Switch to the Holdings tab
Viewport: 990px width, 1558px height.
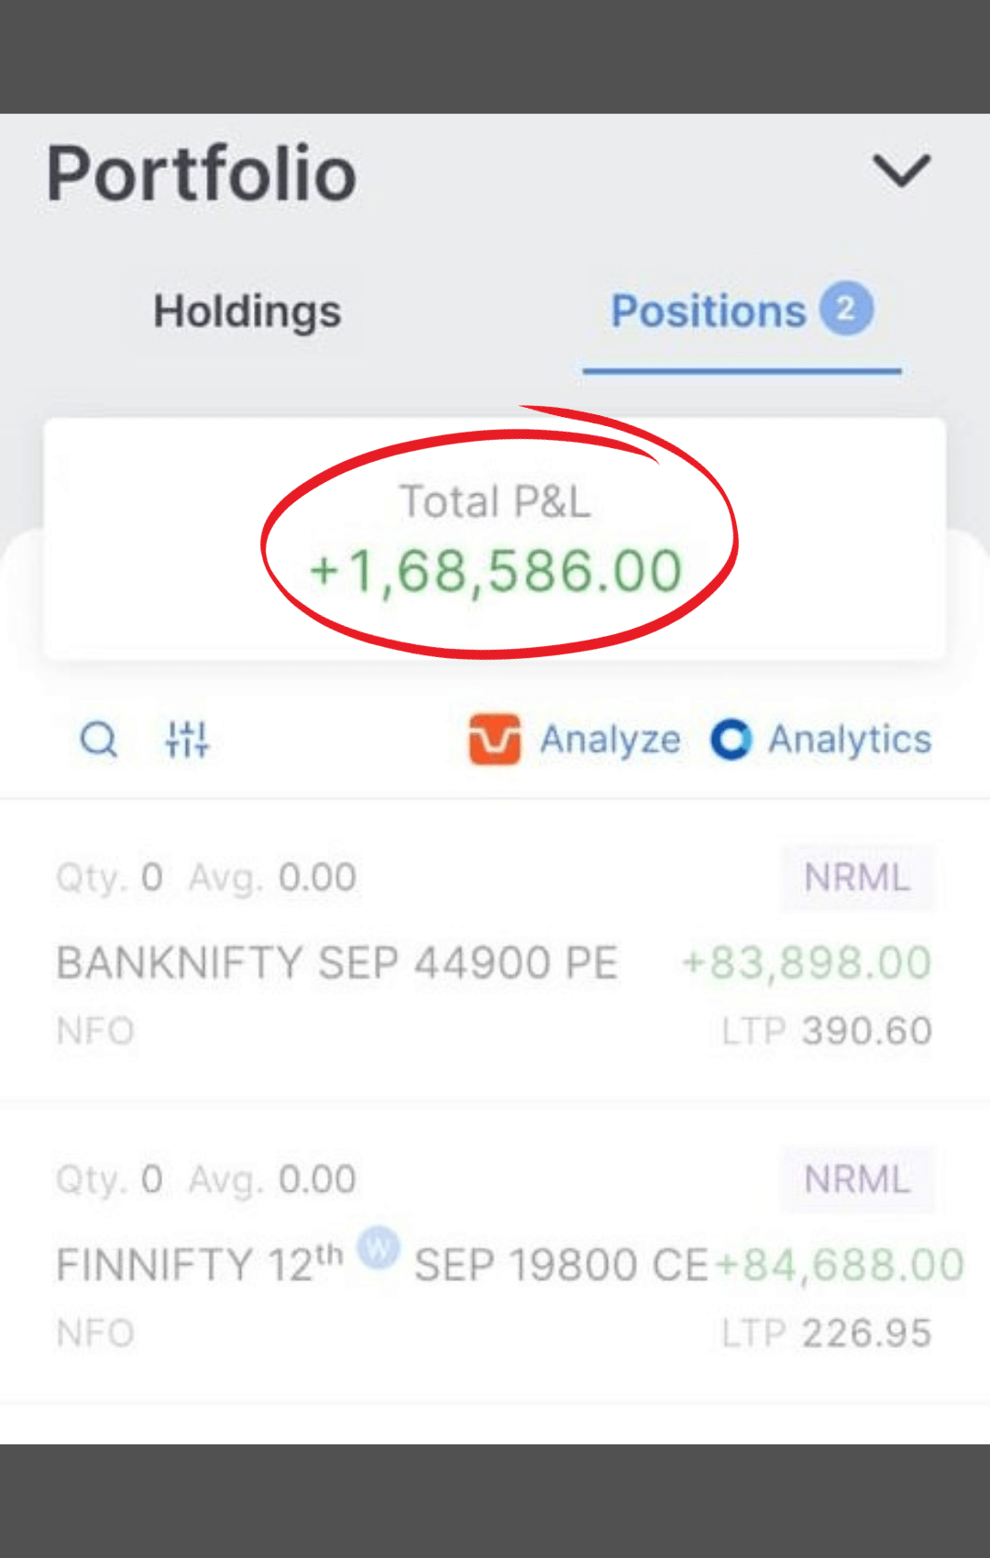(247, 312)
